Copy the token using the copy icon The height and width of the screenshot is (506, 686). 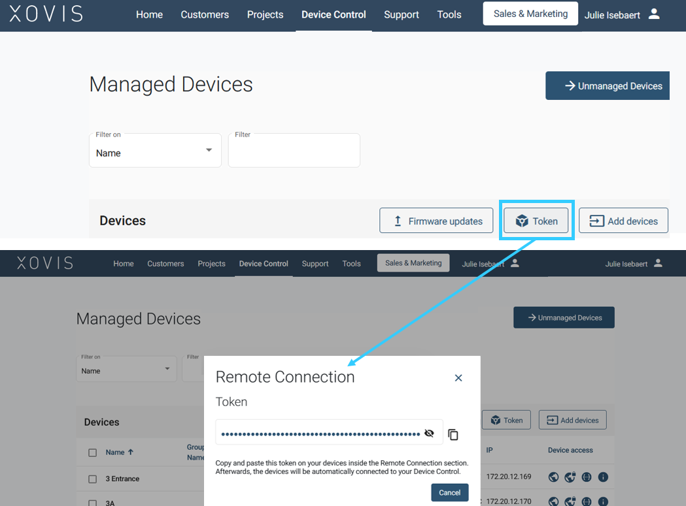[453, 434]
